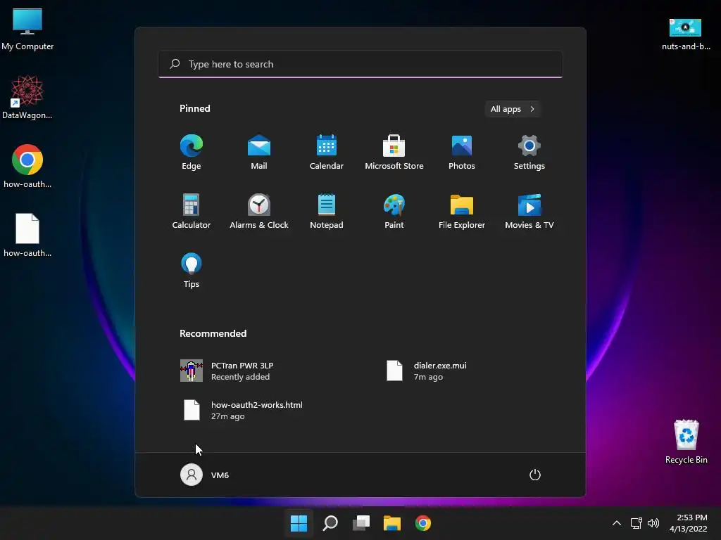Launch Movies & TV
The image size is (721, 540).
click(x=529, y=211)
